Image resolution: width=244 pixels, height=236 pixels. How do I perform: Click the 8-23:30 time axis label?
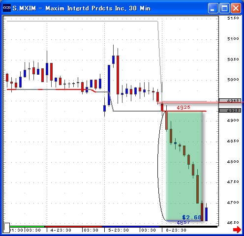click(176, 230)
